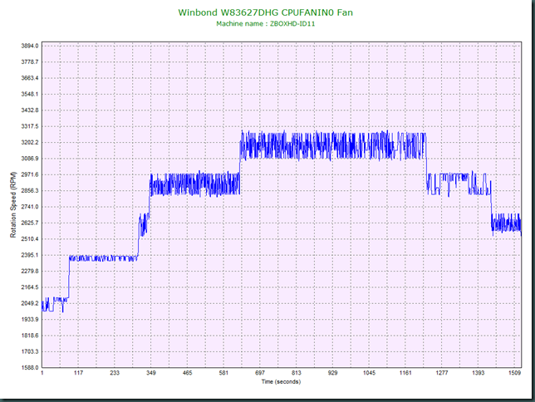Click the 1509 tick on the time axis
This screenshot has height=402, width=535.
tap(514, 373)
